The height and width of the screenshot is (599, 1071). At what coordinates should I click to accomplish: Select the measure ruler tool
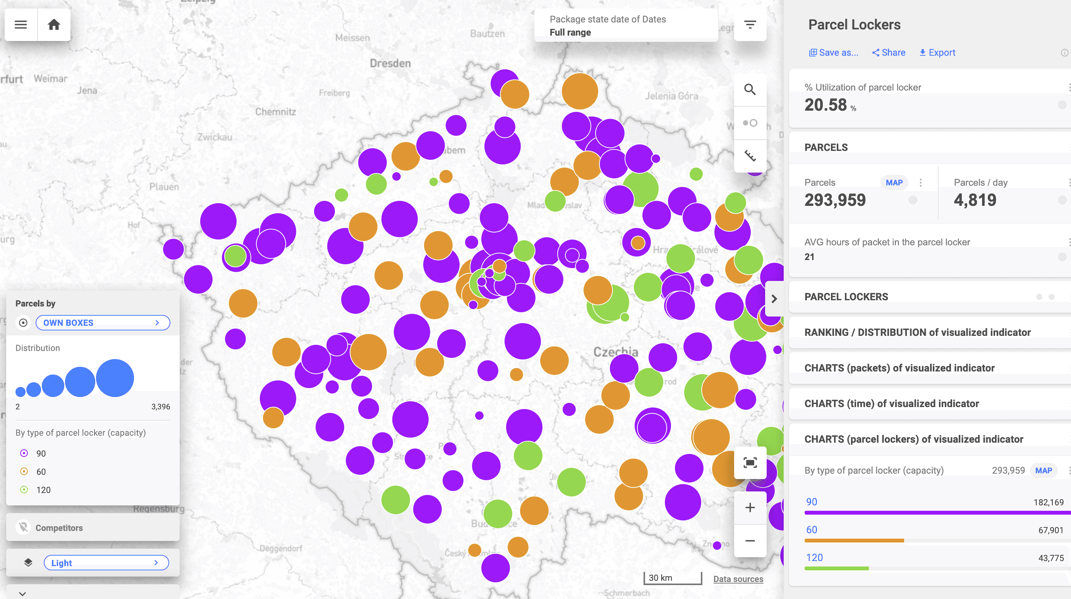(x=750, y=156)
